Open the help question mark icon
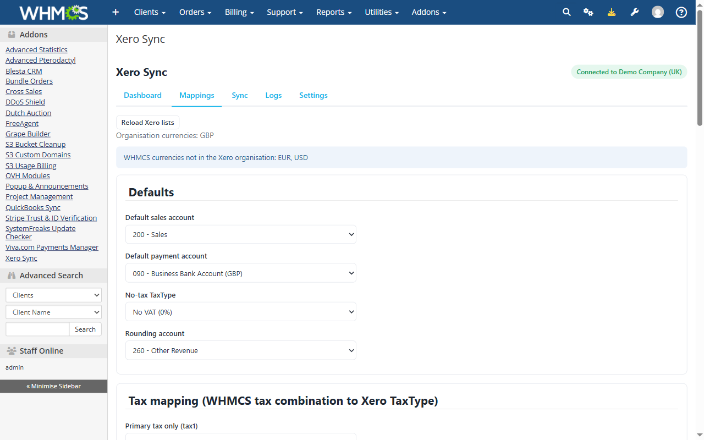 pos(681,12)
